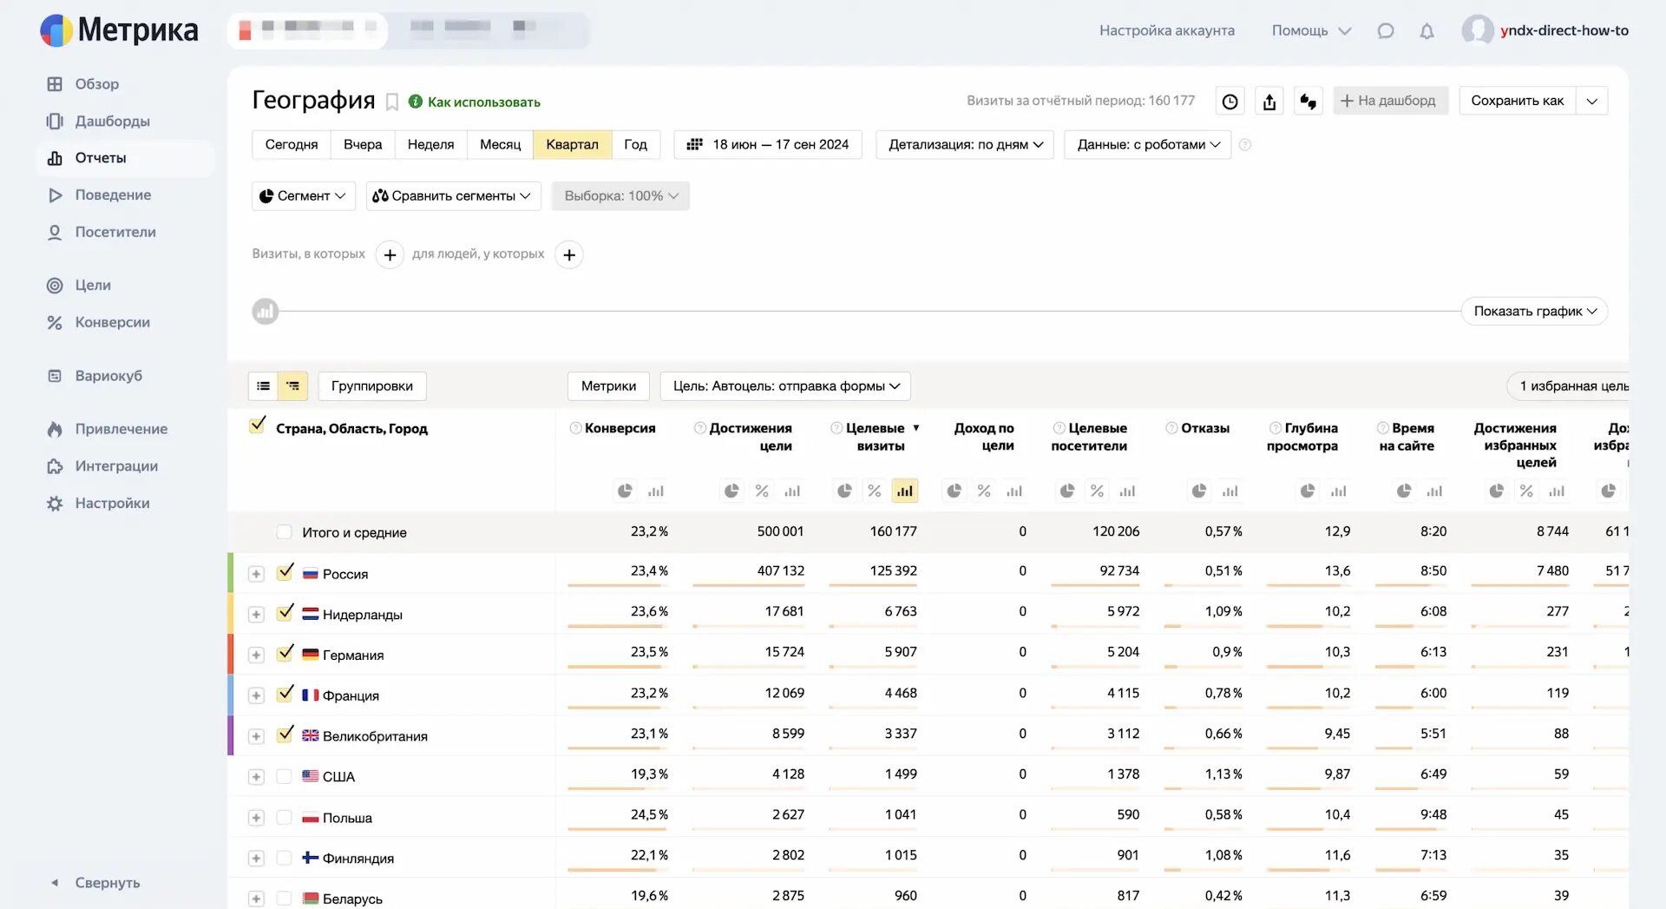Switch to tree list view icon
This screenshot has width=1666, height=909.
tap(292, 386)
